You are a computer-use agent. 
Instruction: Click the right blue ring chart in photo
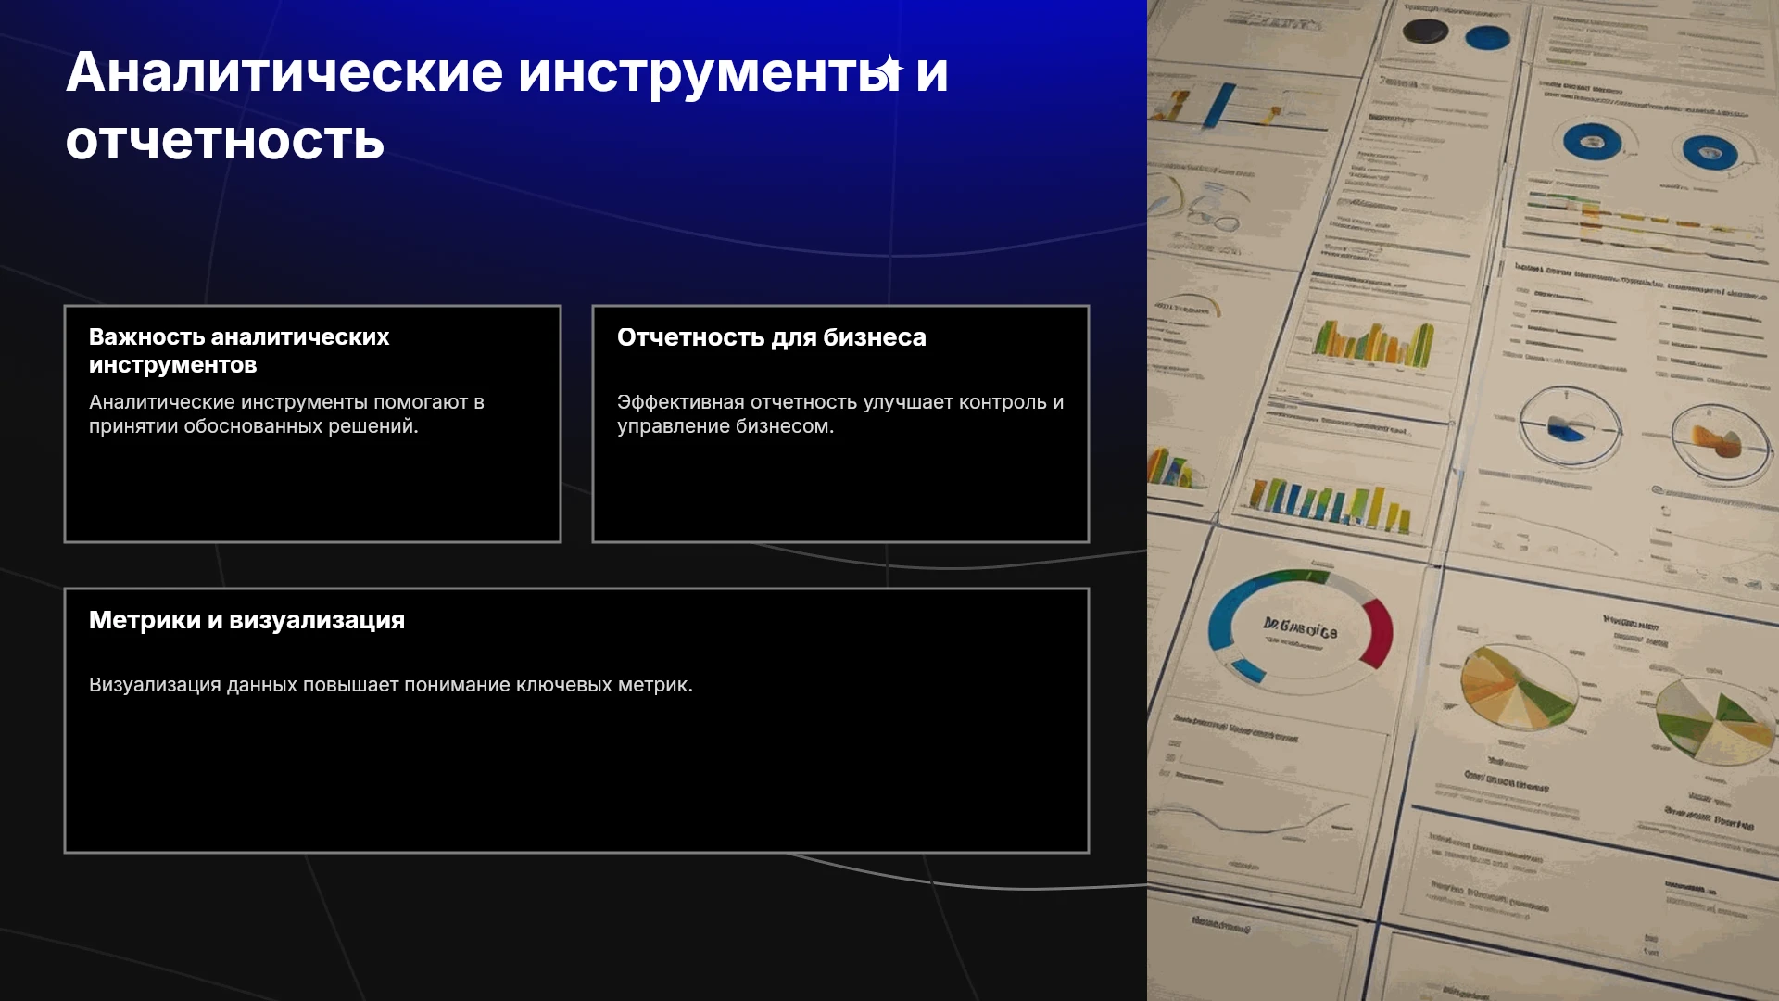1710,151
